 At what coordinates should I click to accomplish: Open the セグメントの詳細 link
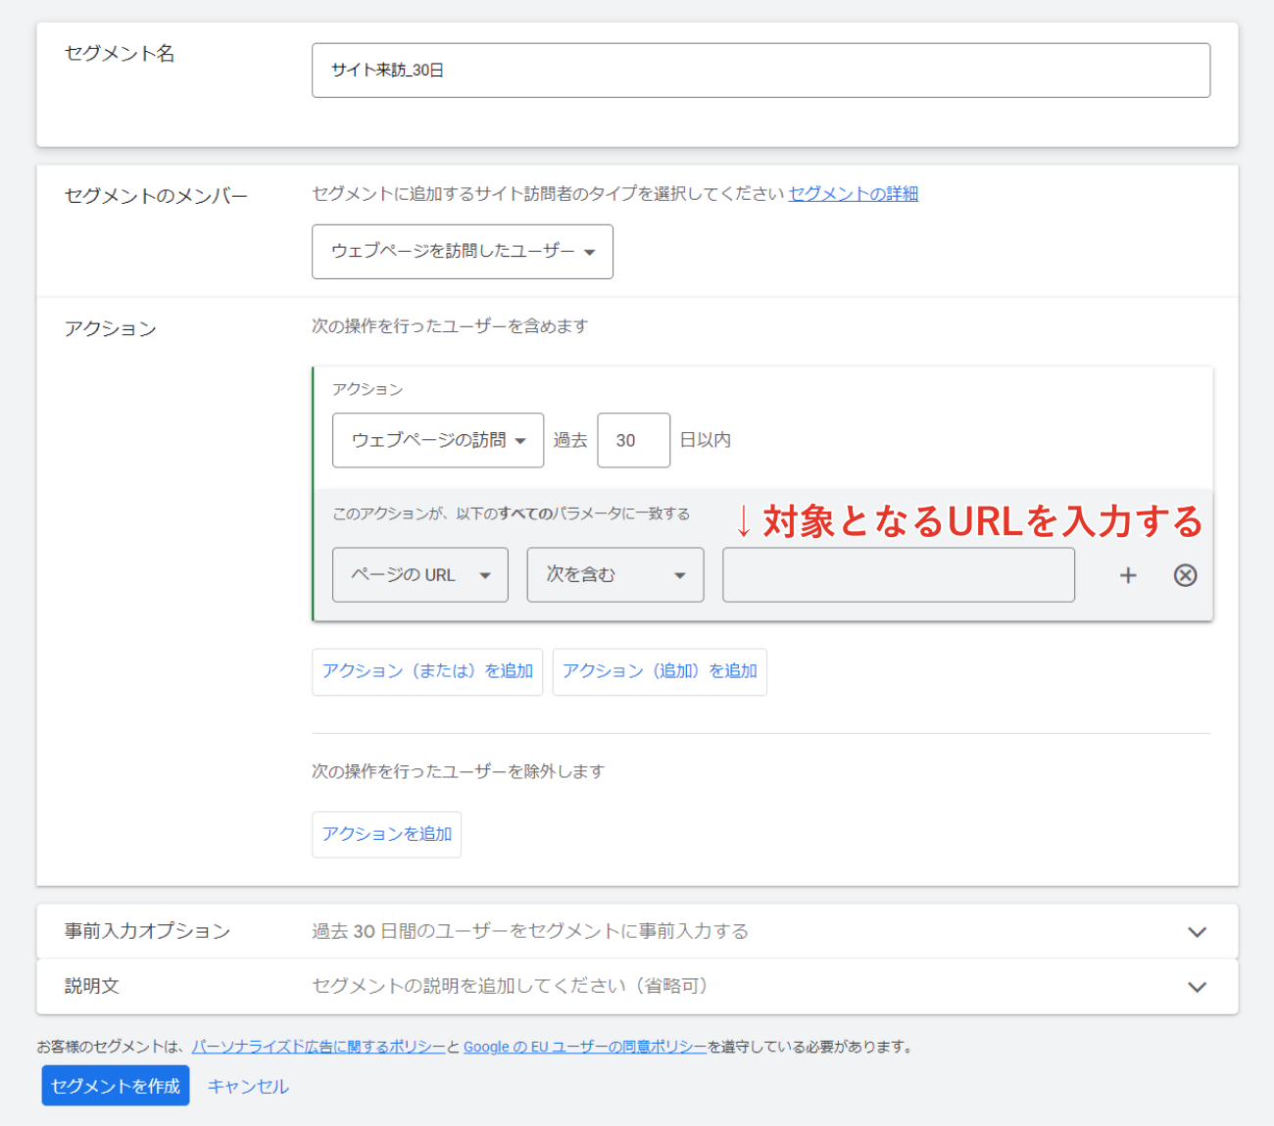click(854, 193)
